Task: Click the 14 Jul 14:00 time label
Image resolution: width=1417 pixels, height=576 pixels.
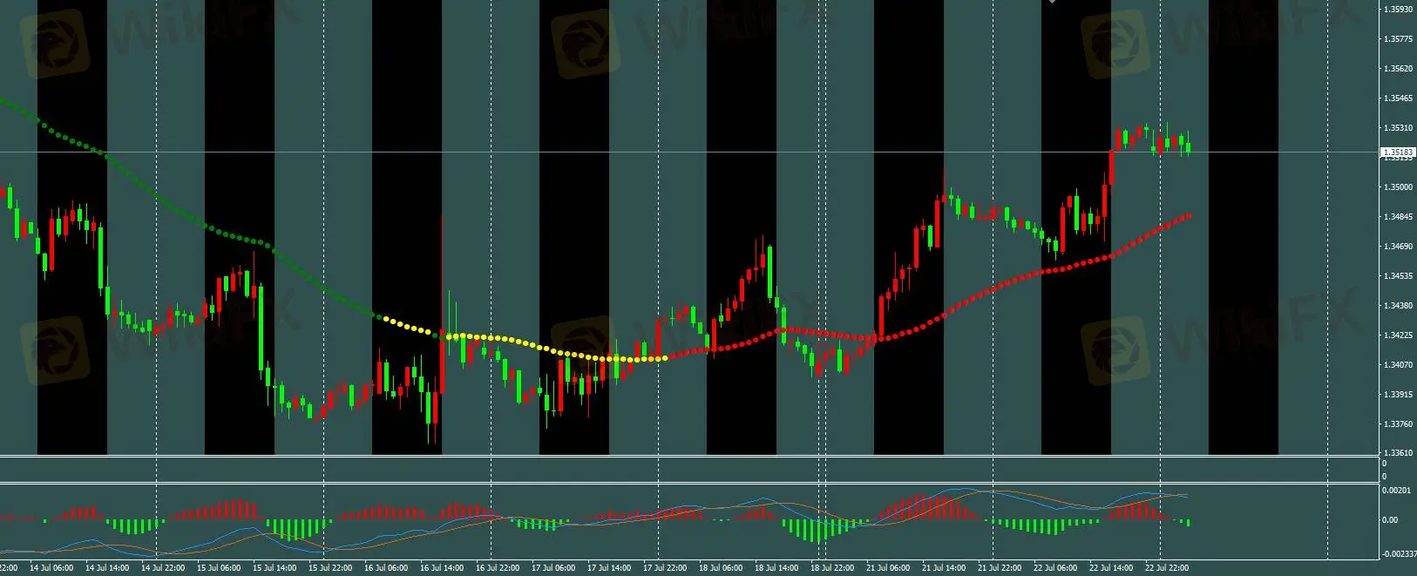Action: 107,568
